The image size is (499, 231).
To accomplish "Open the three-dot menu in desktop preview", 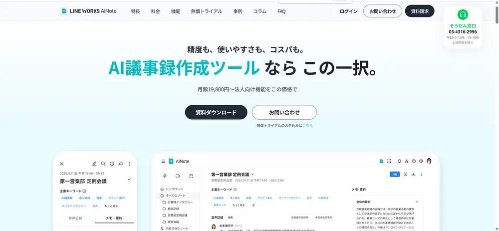I will coord(422,174).
